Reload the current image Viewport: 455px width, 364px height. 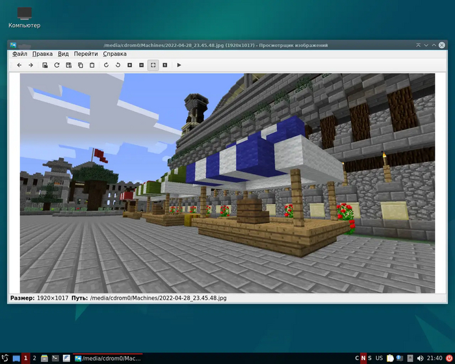click(x=57, y=65)
